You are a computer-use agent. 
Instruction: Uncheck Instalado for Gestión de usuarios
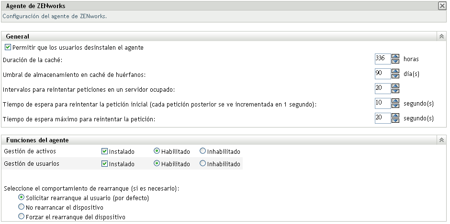(x=104, y=164)
